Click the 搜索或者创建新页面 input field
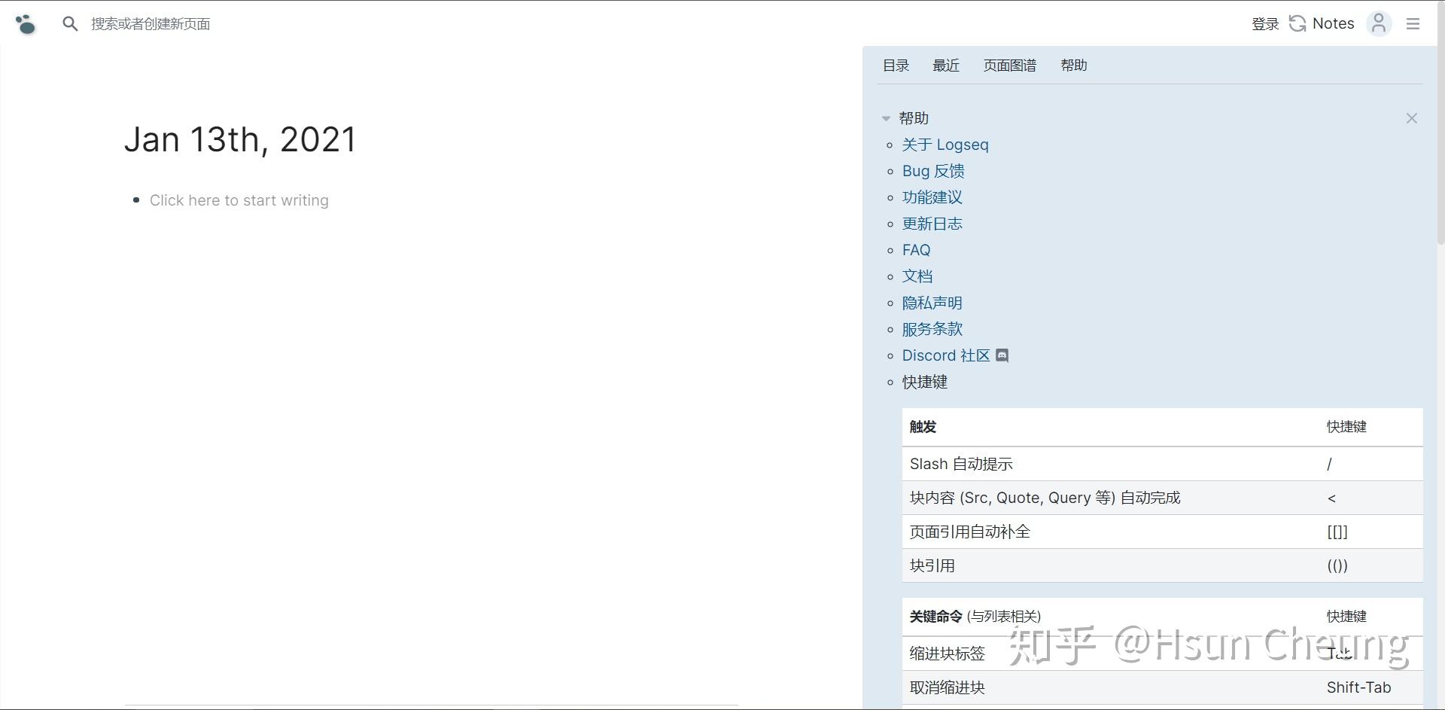The height and width of the screenshot is (710, 1445). click(x=151, y=23)
